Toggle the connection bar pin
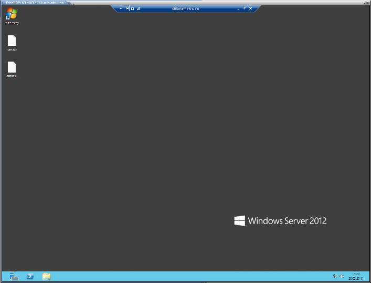 coord(128,8)
